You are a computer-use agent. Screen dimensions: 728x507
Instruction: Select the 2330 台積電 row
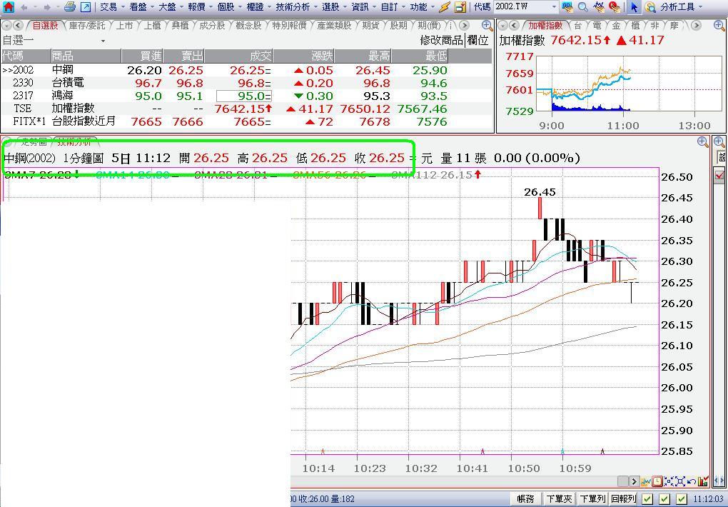pyautogui.click(x=246, y=83)
